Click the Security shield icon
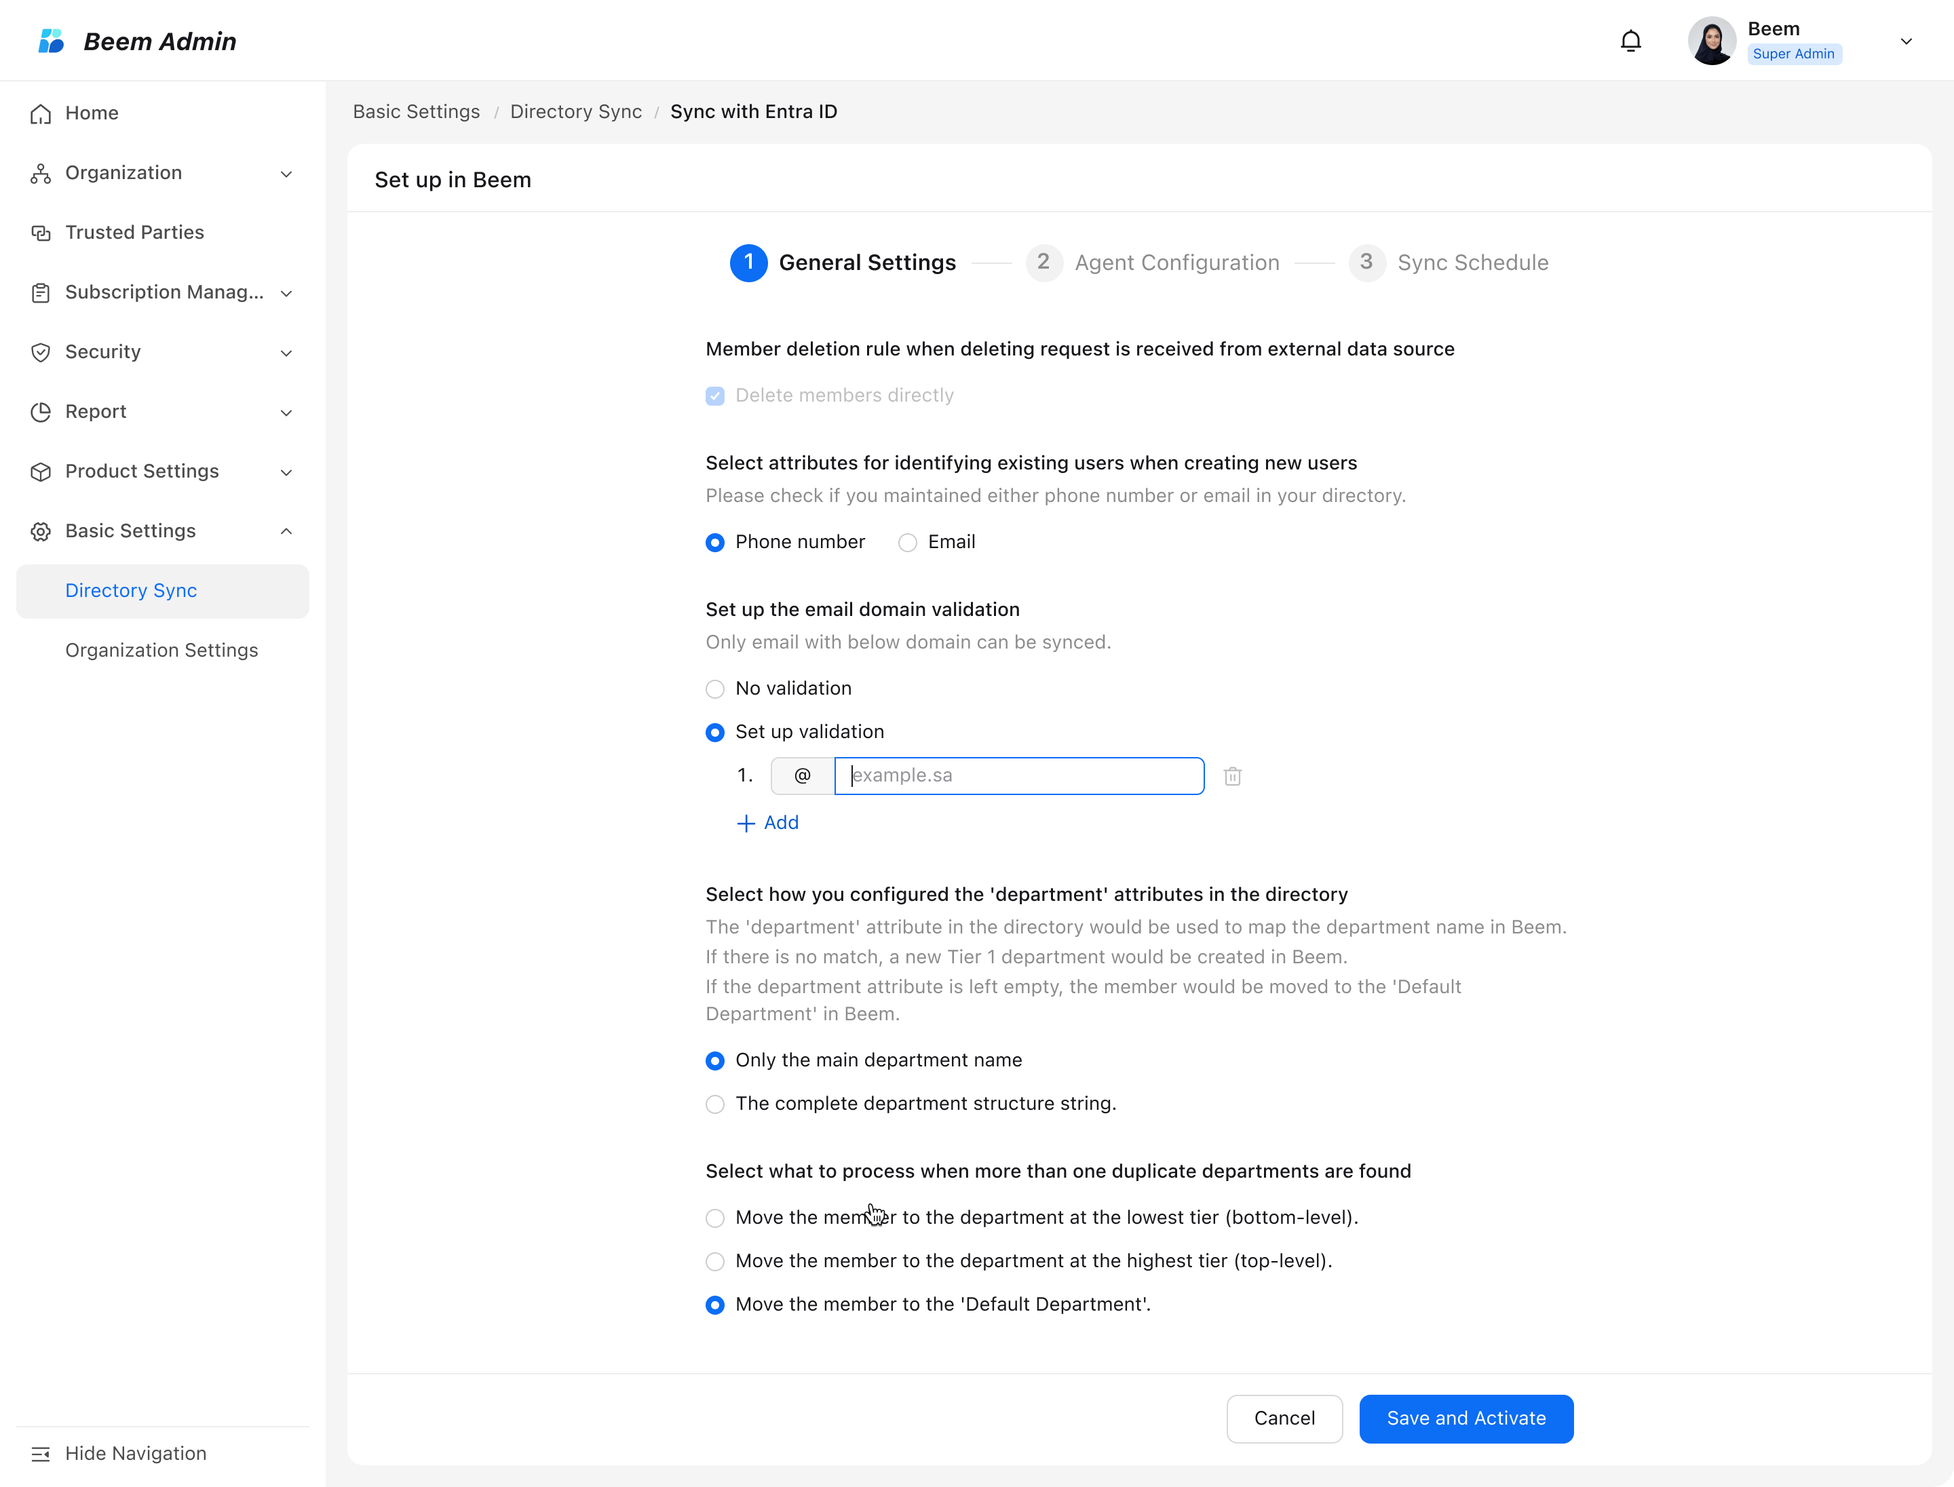This screenshot has width=1954, height=1487. tap(41, 352)
